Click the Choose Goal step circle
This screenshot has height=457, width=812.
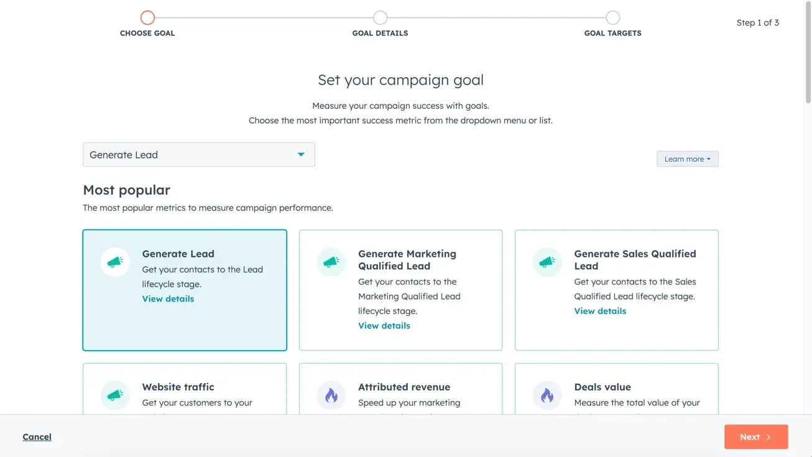point(147,17)
